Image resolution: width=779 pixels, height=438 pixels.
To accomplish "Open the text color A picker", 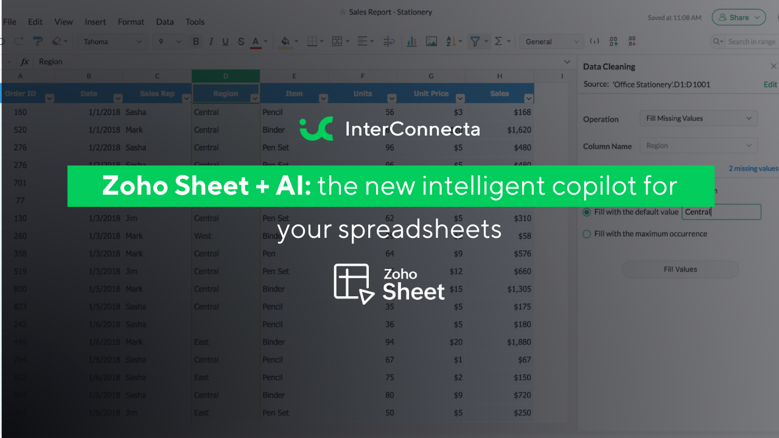I will (x=256, y=41).
